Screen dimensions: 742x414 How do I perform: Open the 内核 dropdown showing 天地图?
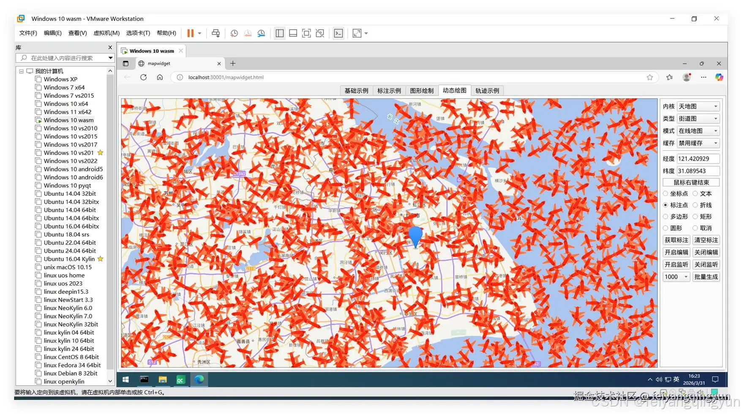[698, 106]
